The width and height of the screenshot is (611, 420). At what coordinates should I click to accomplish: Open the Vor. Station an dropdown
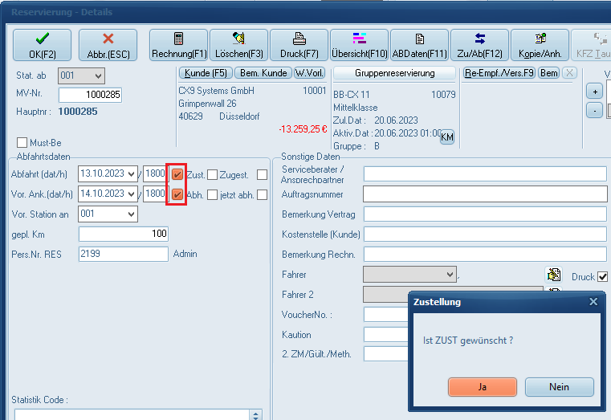point(131,214)
